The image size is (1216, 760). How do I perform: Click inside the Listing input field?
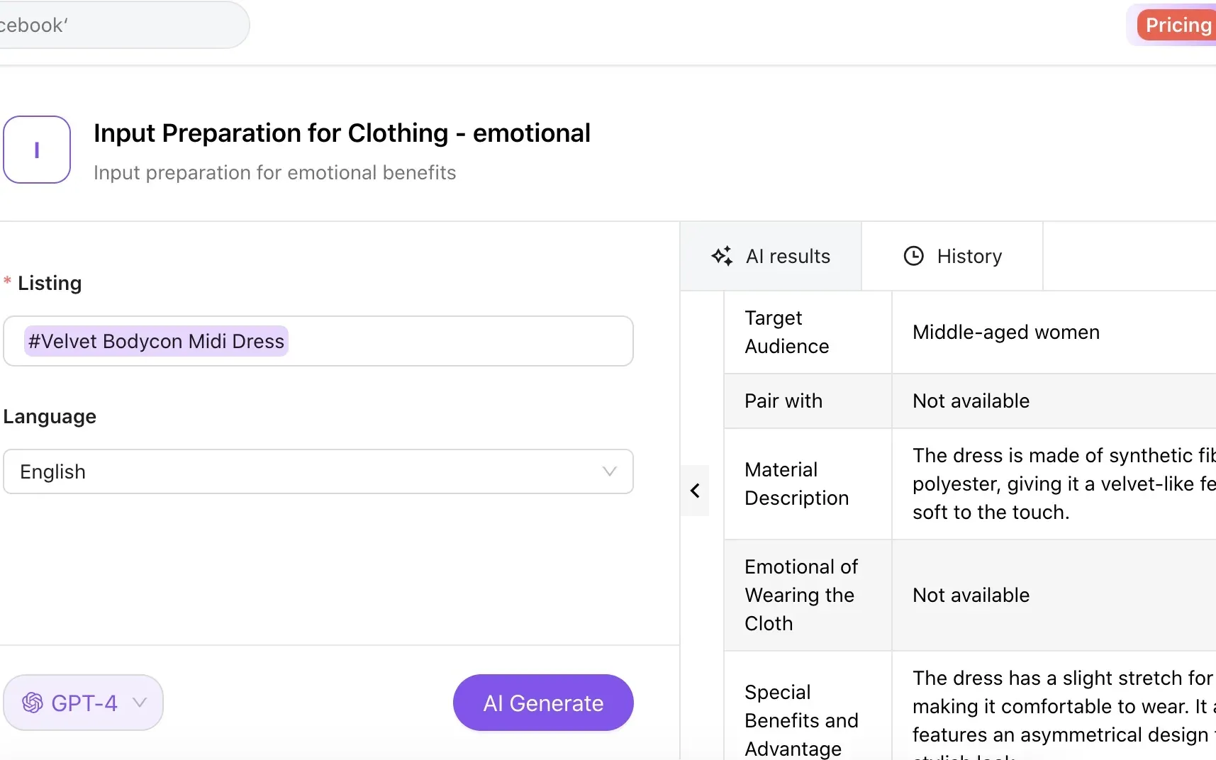(317, 341)
